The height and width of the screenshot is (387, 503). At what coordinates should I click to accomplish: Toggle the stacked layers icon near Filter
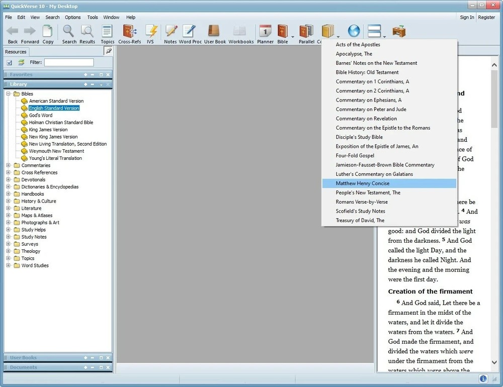(x=21, y=62)
